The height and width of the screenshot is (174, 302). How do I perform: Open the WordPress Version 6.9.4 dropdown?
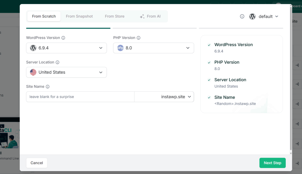point(66,48)
